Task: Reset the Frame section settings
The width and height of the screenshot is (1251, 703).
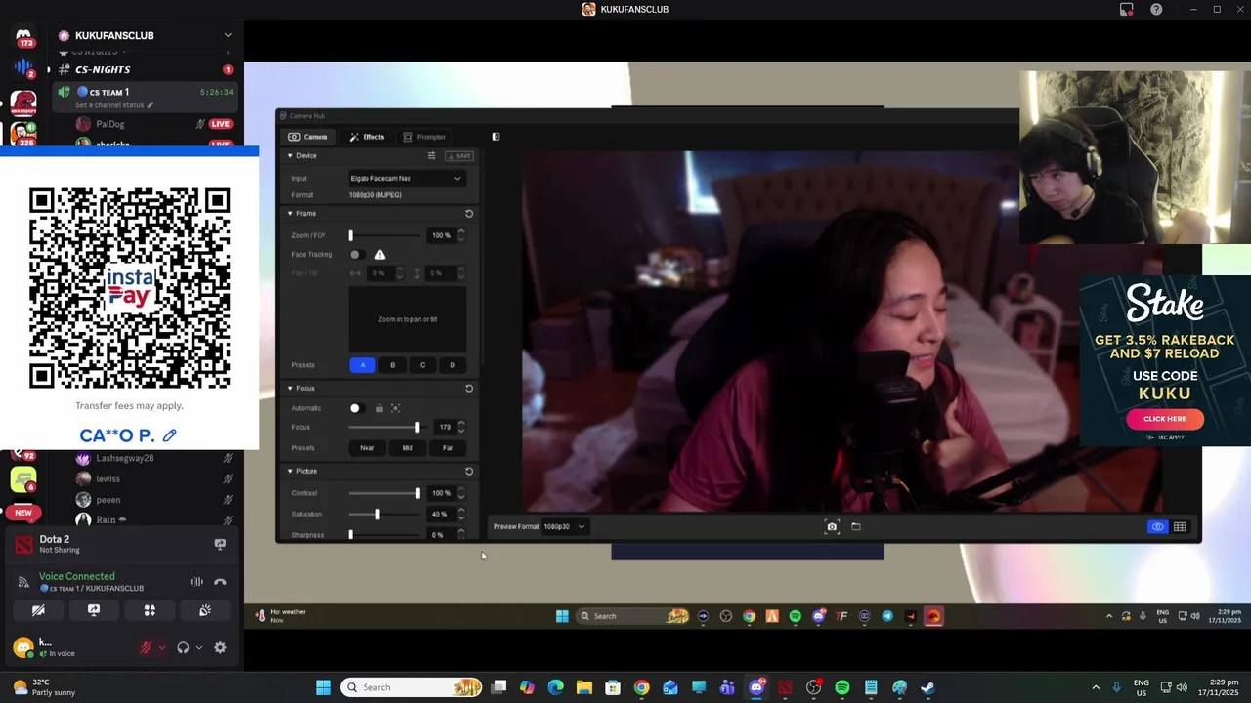Action: click(469, 214)
